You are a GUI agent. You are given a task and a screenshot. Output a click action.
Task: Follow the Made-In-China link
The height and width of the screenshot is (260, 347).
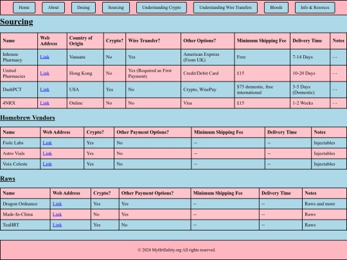tap(57, 214)
